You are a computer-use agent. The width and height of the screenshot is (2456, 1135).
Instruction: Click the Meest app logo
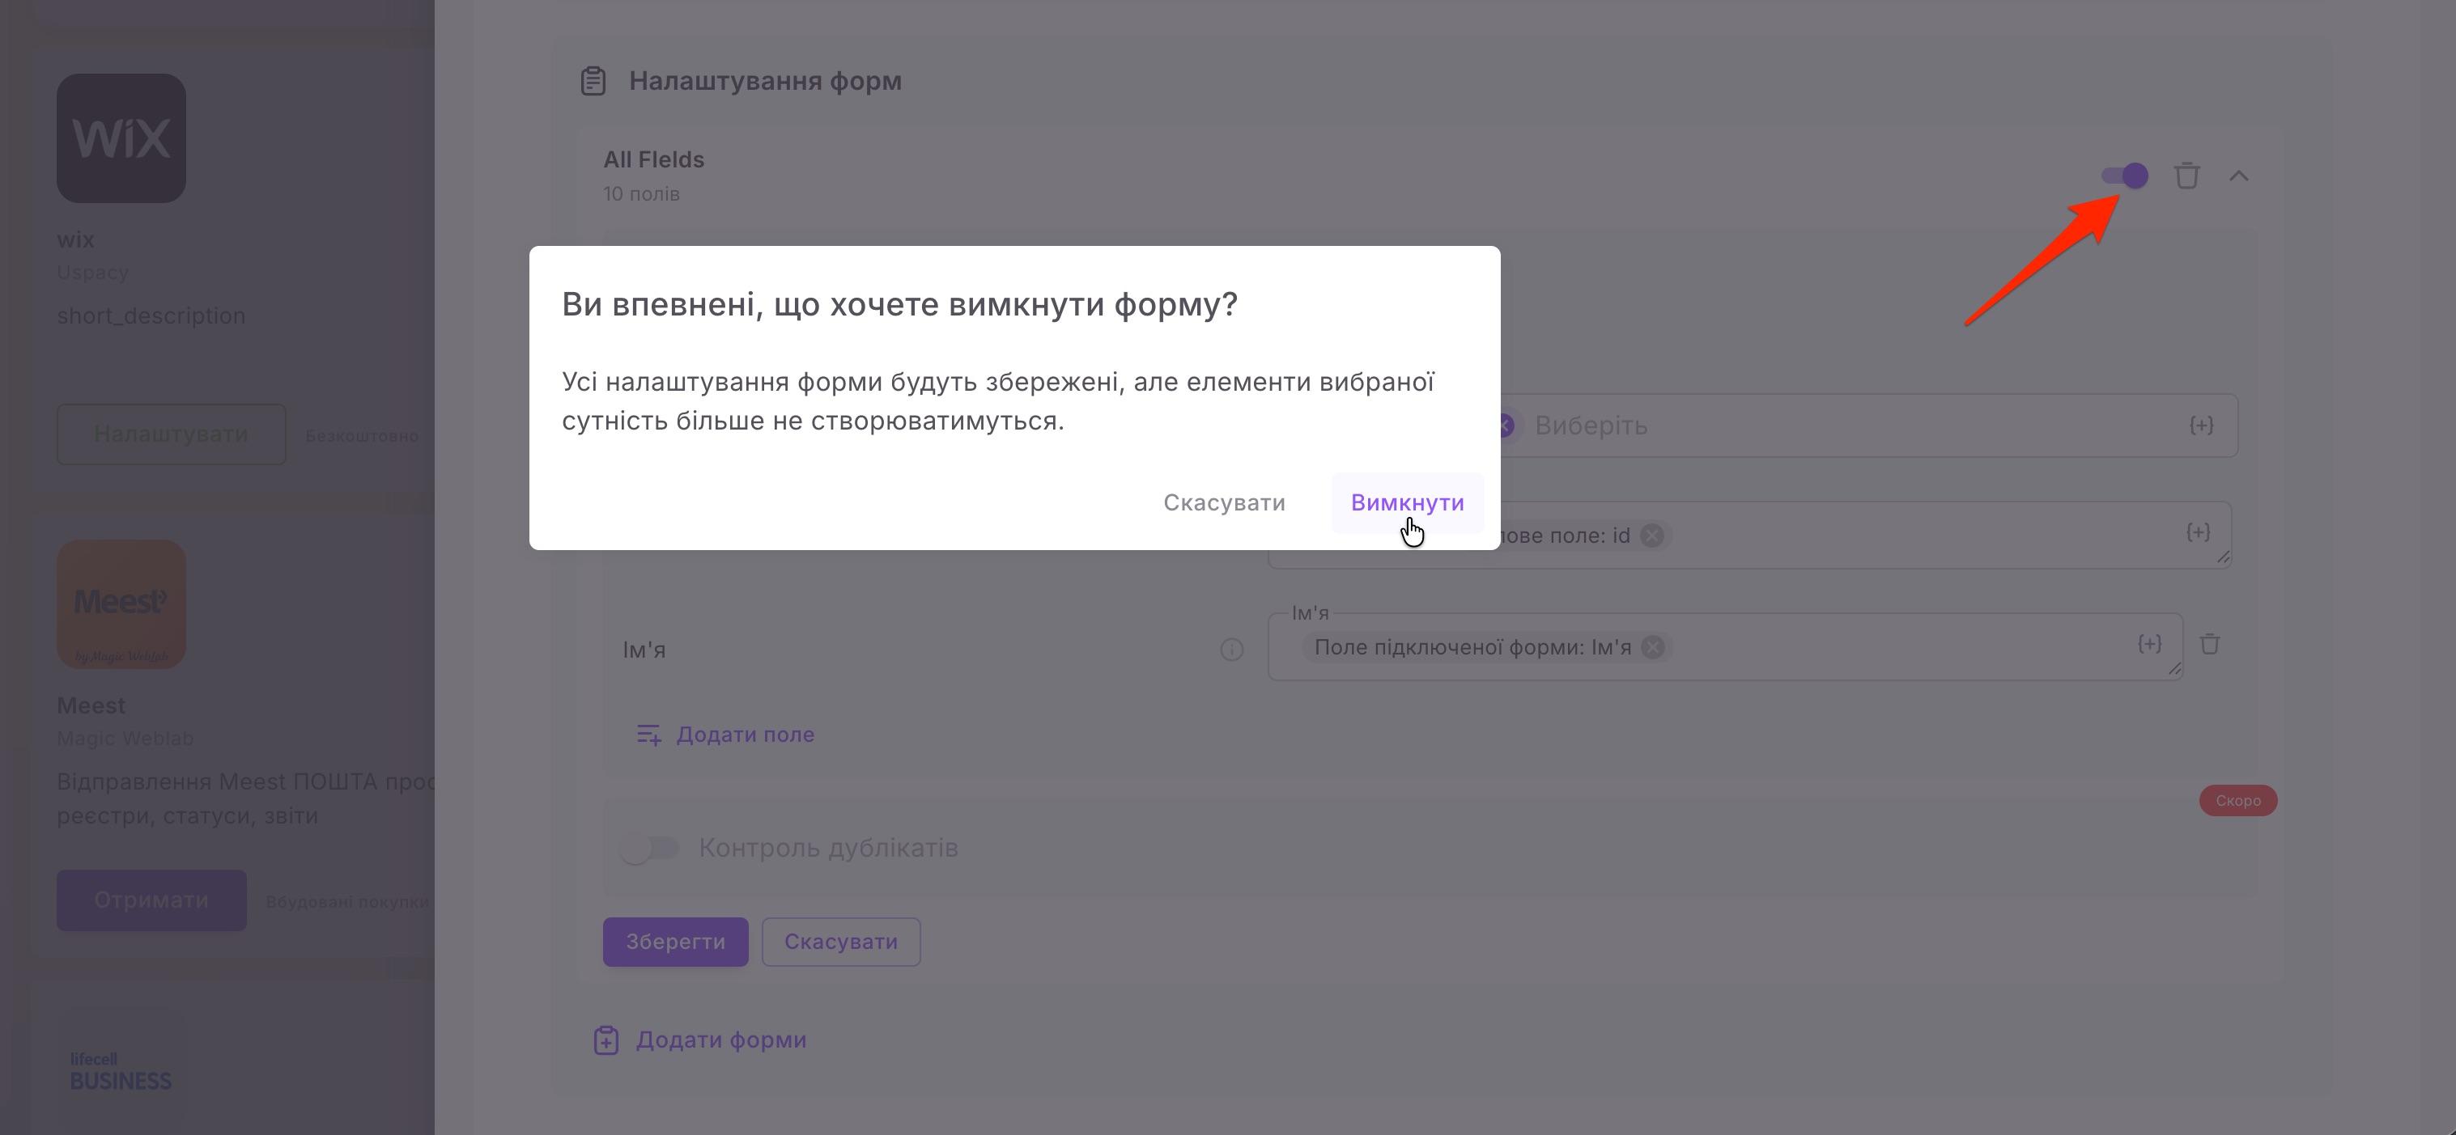121,604
